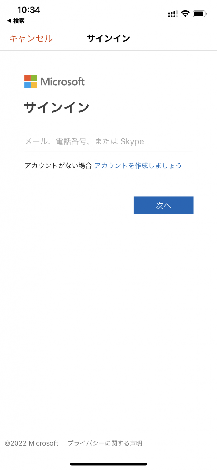Click the red square of the Microsoft logo

click(x=28, y=78)
